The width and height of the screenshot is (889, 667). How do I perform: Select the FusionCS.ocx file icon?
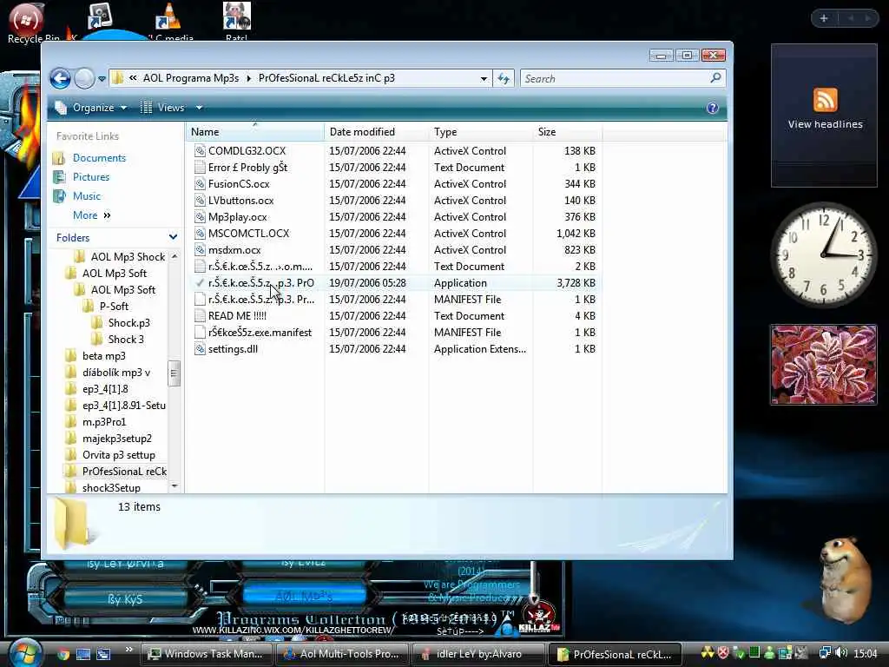tap(200, 184)
